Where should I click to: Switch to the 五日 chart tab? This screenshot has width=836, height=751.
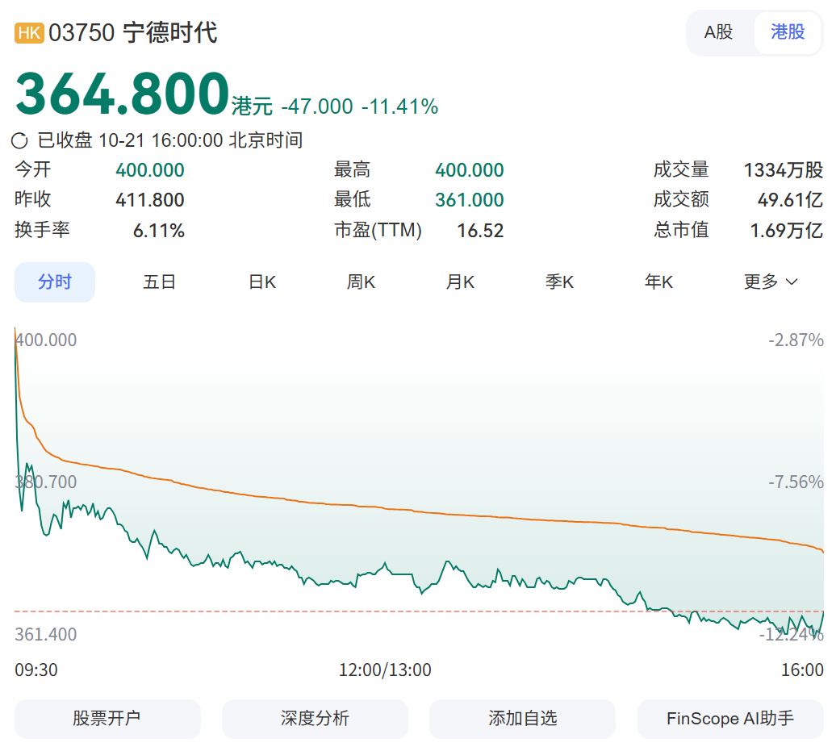point(159,282)
